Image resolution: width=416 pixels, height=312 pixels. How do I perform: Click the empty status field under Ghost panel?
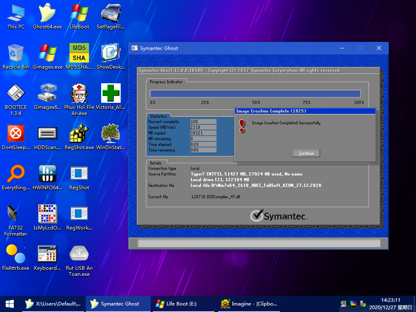[259, 243]
